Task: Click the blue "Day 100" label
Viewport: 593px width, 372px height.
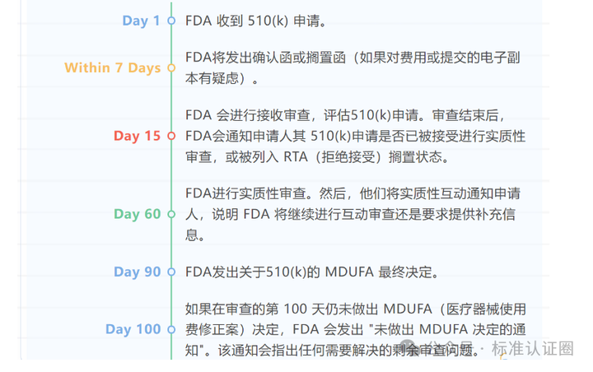Action: 133,330
